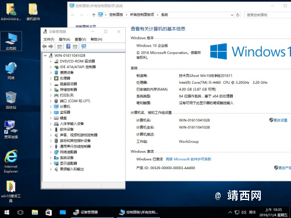Select the 通用串行总线控制器 tree item
This screenshot has width=291, height=218.
pos(75,146)
